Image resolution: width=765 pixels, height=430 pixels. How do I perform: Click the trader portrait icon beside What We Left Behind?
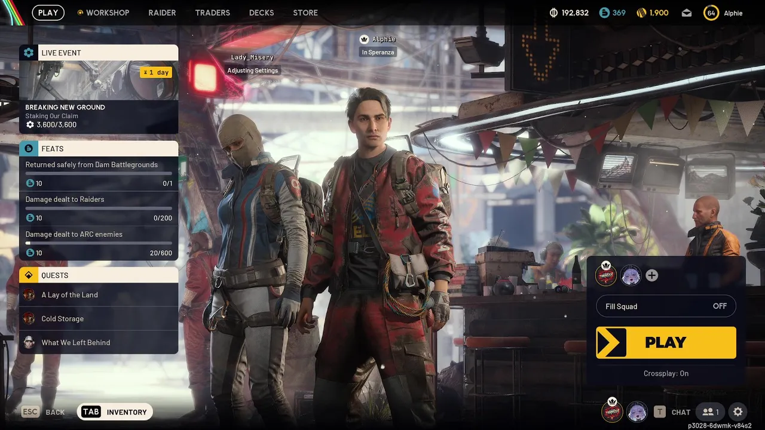click(29, 343)
